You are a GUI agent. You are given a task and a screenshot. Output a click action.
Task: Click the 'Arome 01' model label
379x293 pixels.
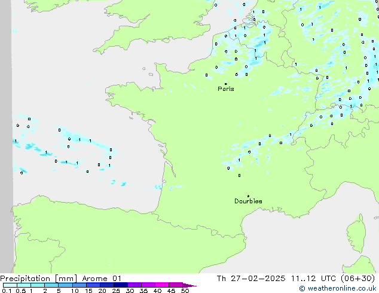(x=102, y=279)
